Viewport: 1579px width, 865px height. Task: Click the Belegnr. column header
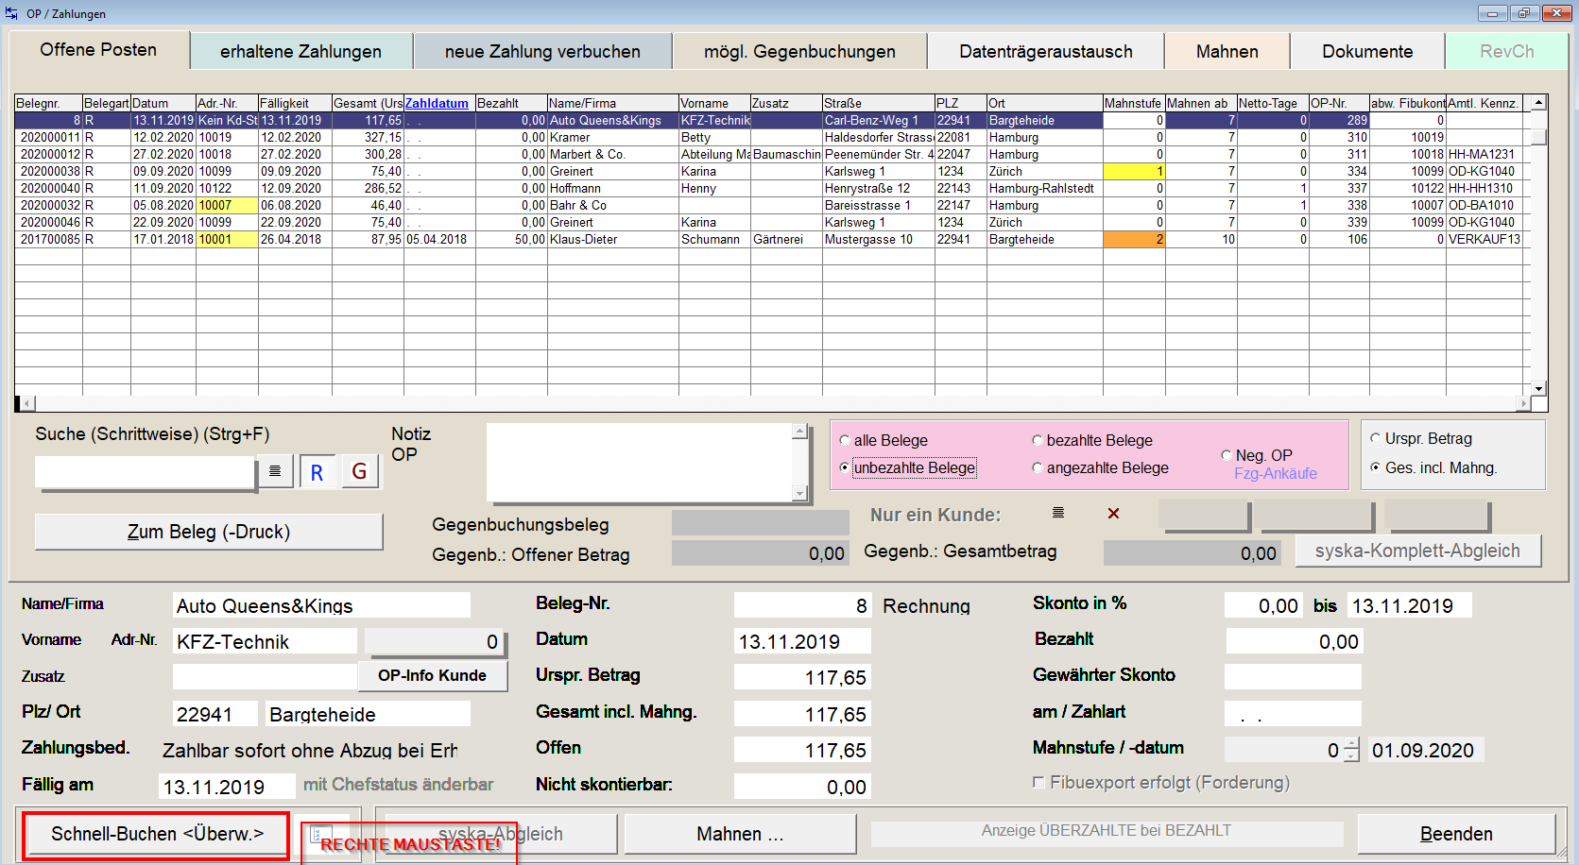pyautogui.click(x=48, y=103)
